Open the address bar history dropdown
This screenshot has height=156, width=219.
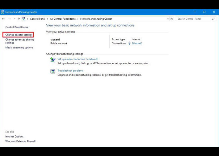coord(168,19)
